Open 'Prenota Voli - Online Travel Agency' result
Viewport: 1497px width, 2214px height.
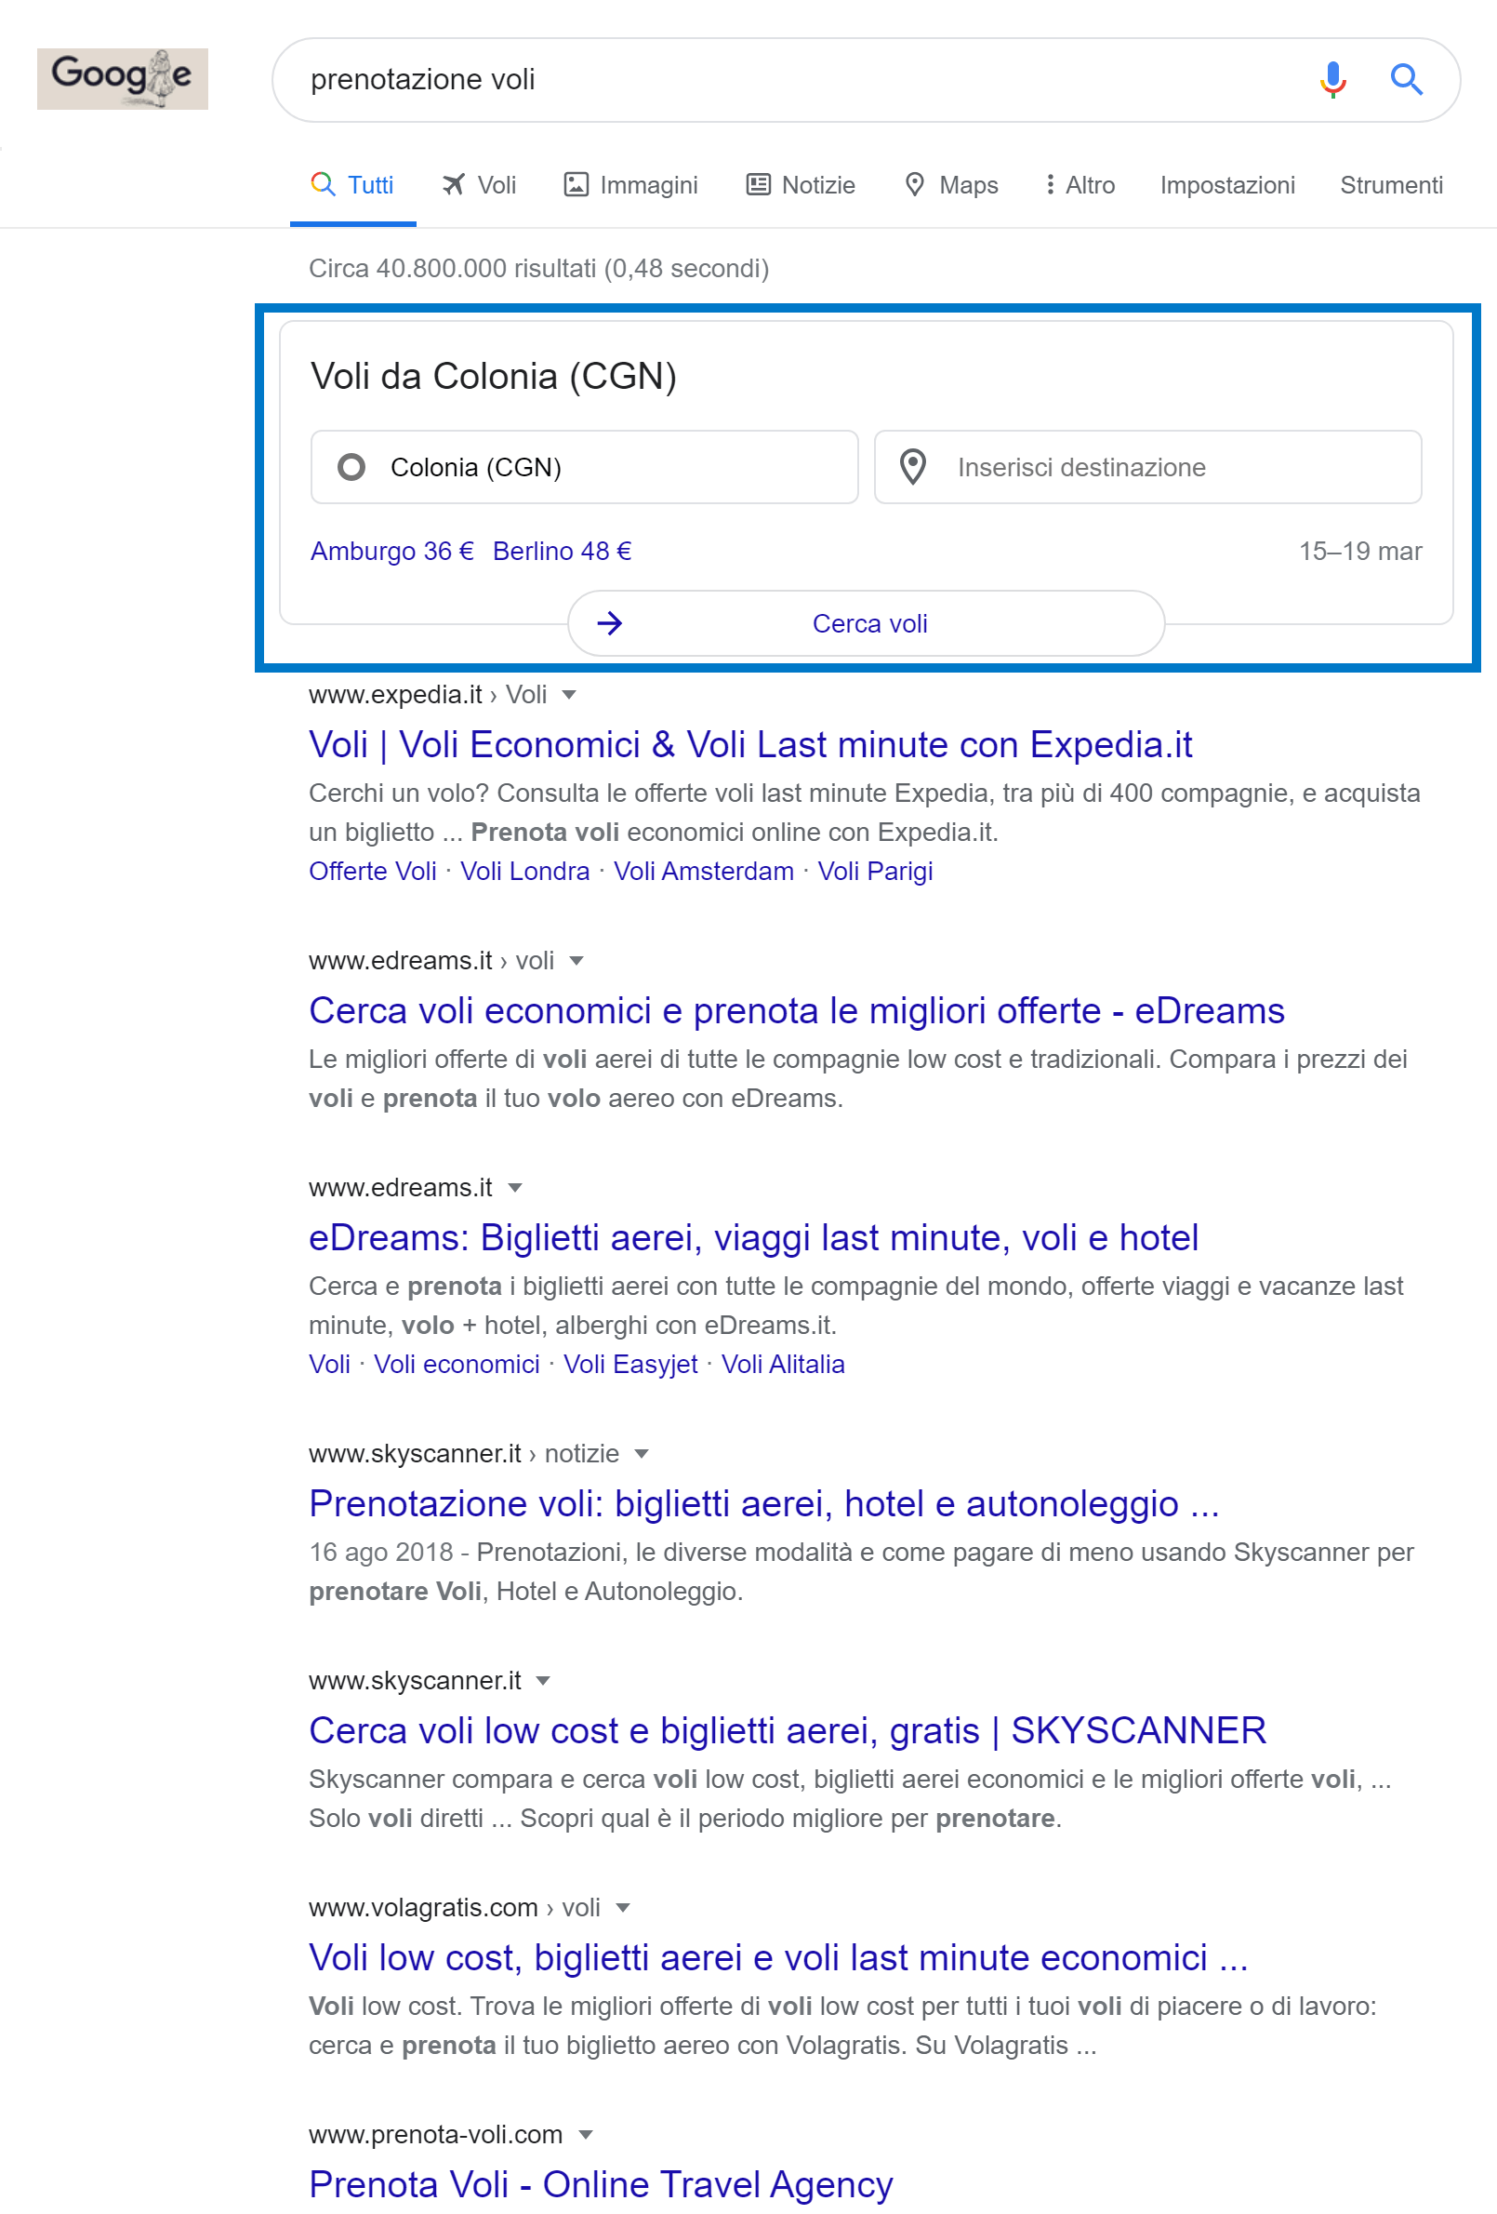(601, 2183)
